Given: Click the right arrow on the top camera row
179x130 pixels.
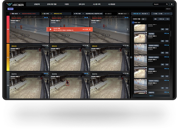Looking at the screenshot, I should click(x=128, y=29).
